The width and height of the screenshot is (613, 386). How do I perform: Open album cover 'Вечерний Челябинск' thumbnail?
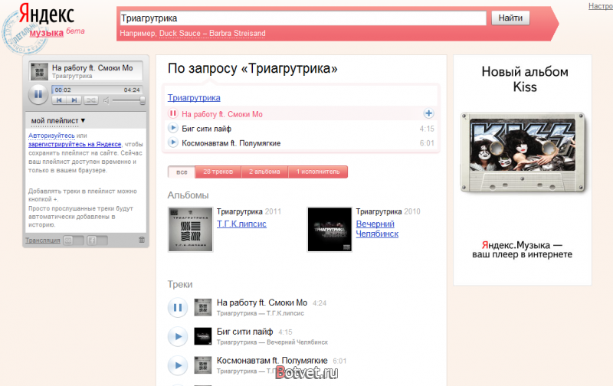pos(329,229)
